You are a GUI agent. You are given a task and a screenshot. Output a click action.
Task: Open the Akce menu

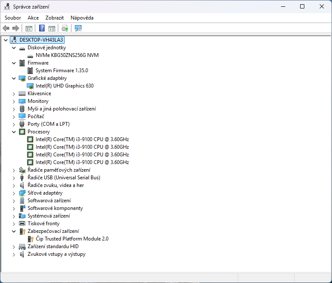click(33, 18)
